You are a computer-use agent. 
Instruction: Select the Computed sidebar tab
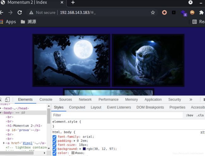(77, 107)
